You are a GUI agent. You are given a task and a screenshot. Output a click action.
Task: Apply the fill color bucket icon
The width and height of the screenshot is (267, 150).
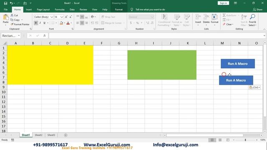61,23
